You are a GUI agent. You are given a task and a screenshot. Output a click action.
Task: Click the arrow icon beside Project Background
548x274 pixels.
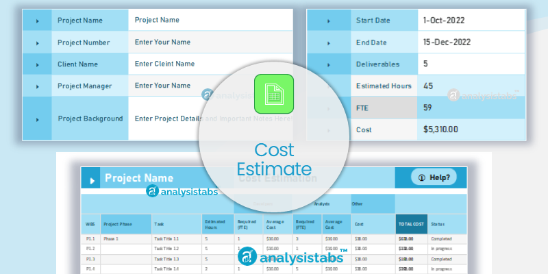38,119
